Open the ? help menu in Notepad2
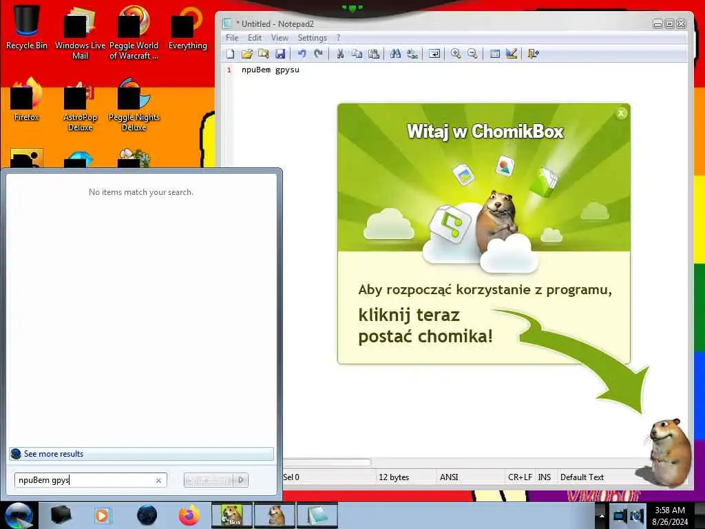 (x=339, y=38)
